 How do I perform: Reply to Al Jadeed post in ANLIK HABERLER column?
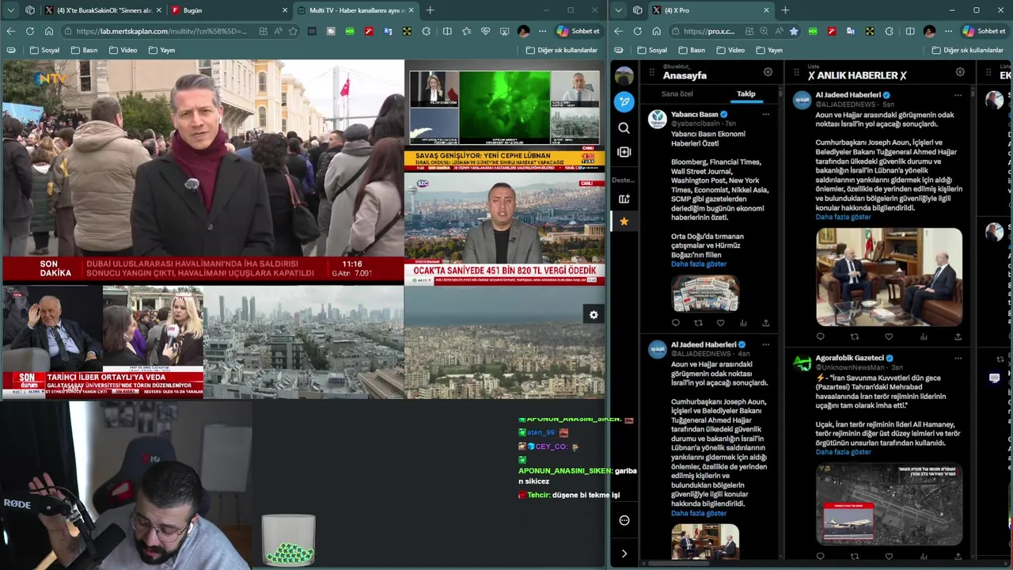point(820,336)
